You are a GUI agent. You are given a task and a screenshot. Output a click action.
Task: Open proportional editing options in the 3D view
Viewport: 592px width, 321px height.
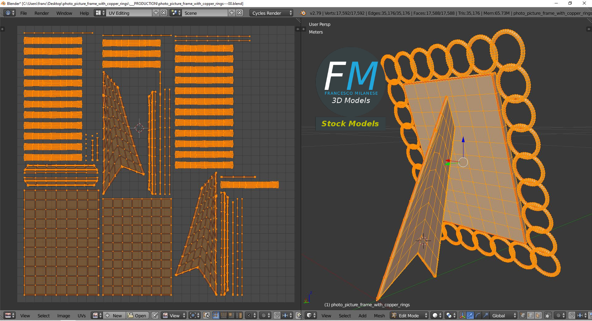[x=560, y=315]
